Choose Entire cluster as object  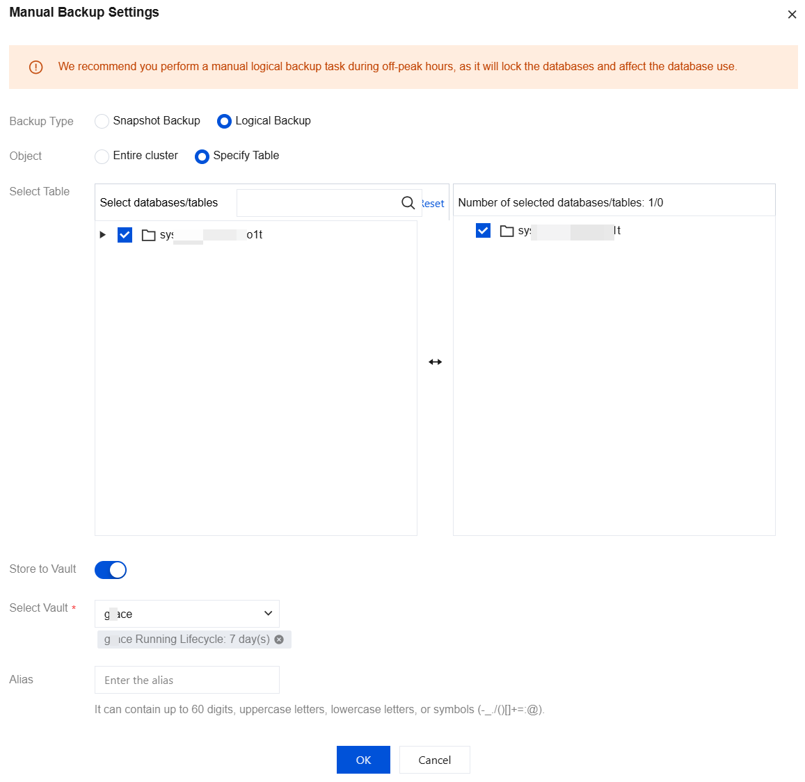click(102, 156)
